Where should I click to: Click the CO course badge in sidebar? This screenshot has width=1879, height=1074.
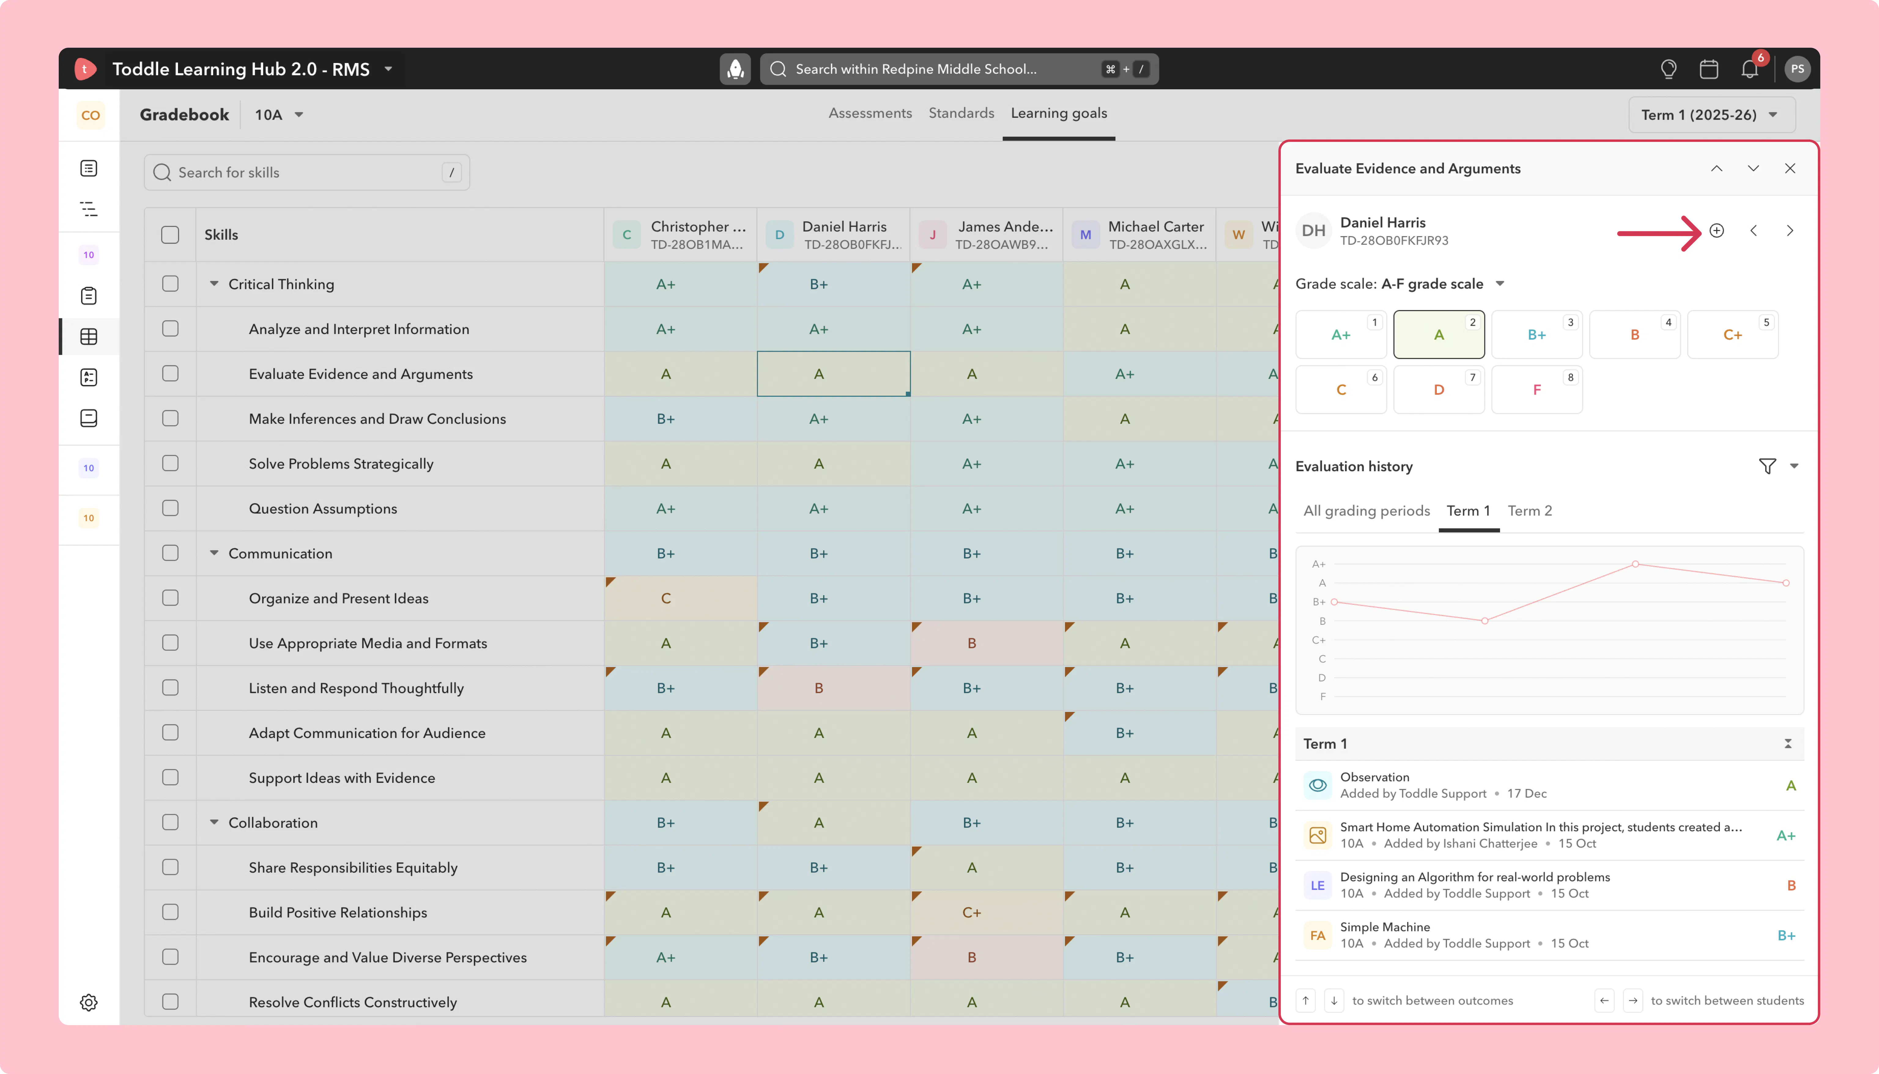coord(91,115)
